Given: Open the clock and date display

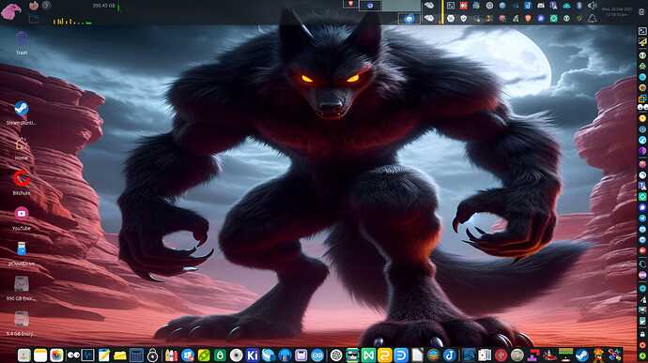Looking at the screenshot, I should coord(617,11).
